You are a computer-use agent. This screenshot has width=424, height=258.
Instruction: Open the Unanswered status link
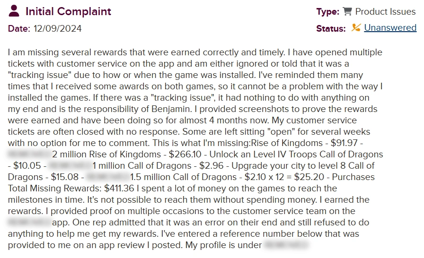click(x=390, y=28)
